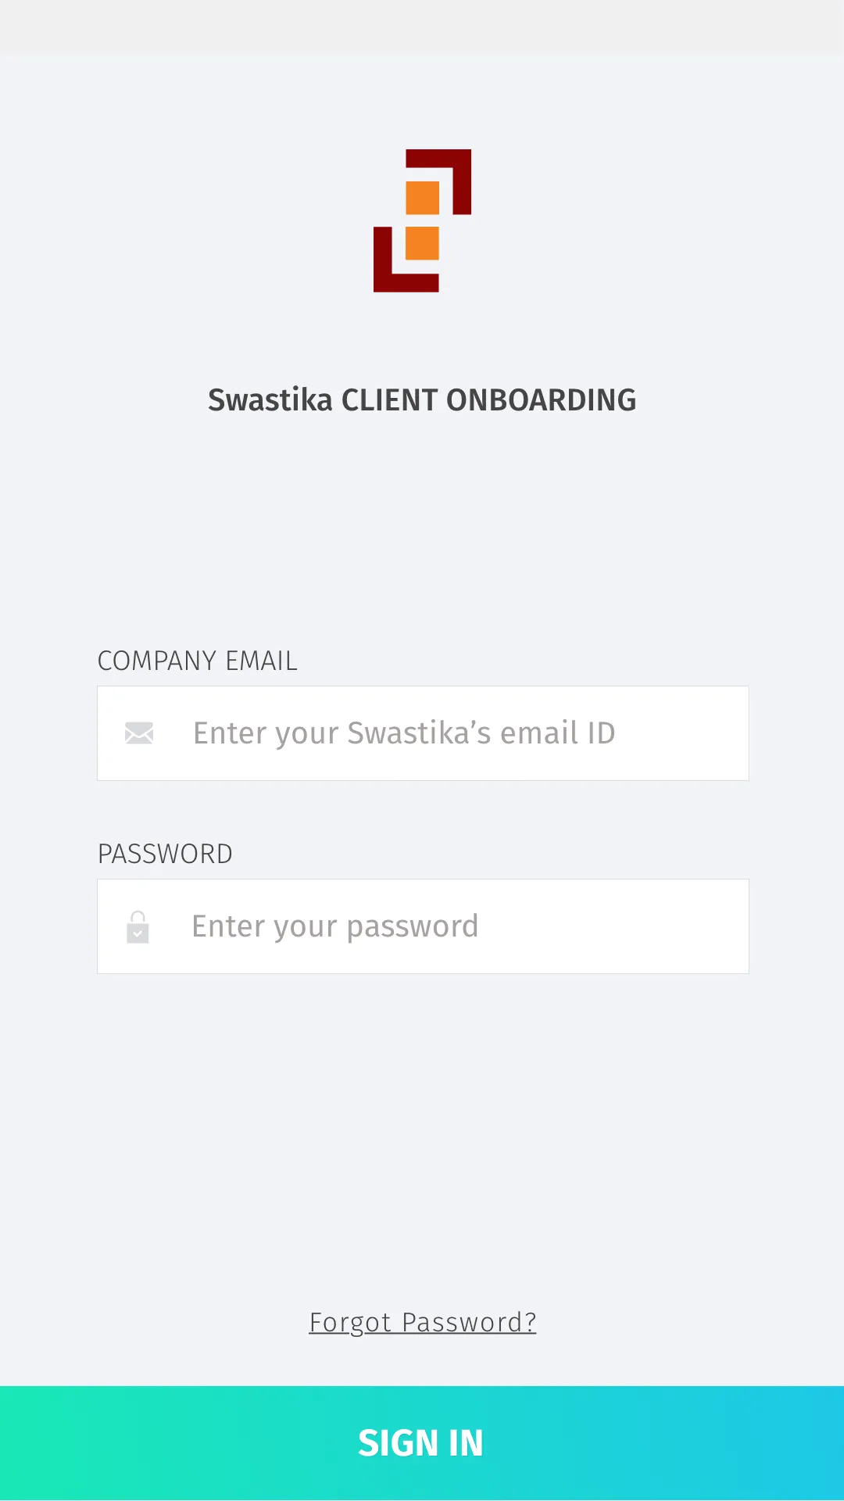The image size is (844, 1501).
Task: Tap the 'Swastika CLIENT ONBOARDING' heading
Action: (x=422, y=400)
